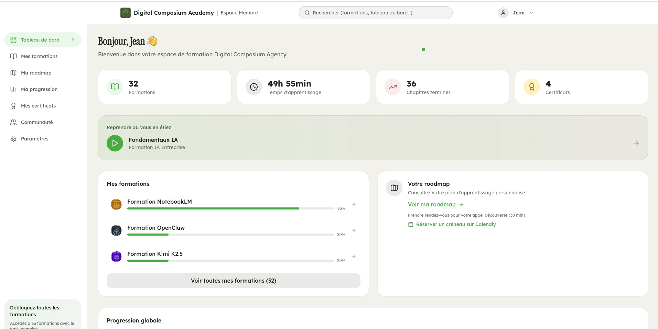Expand the Tableau de bord chevron
The width and height of the screenshot is (658, 329).
tap(73, 40)
